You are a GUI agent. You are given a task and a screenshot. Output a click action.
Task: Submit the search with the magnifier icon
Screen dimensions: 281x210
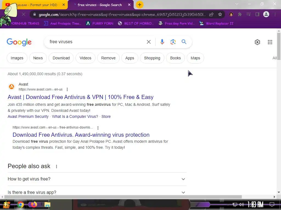tap(184, 42)
